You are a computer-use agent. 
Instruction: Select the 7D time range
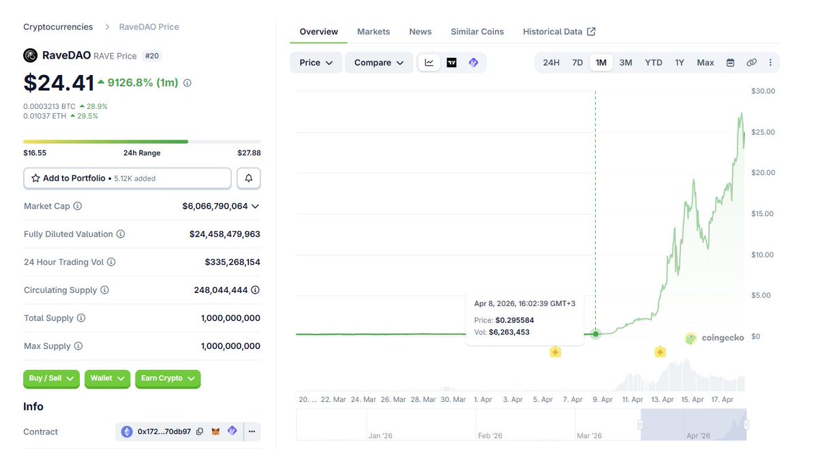(x=577, y=63)
